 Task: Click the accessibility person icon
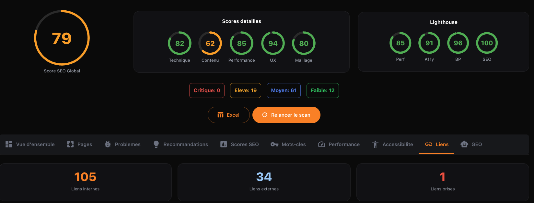(x=375, y=144)
